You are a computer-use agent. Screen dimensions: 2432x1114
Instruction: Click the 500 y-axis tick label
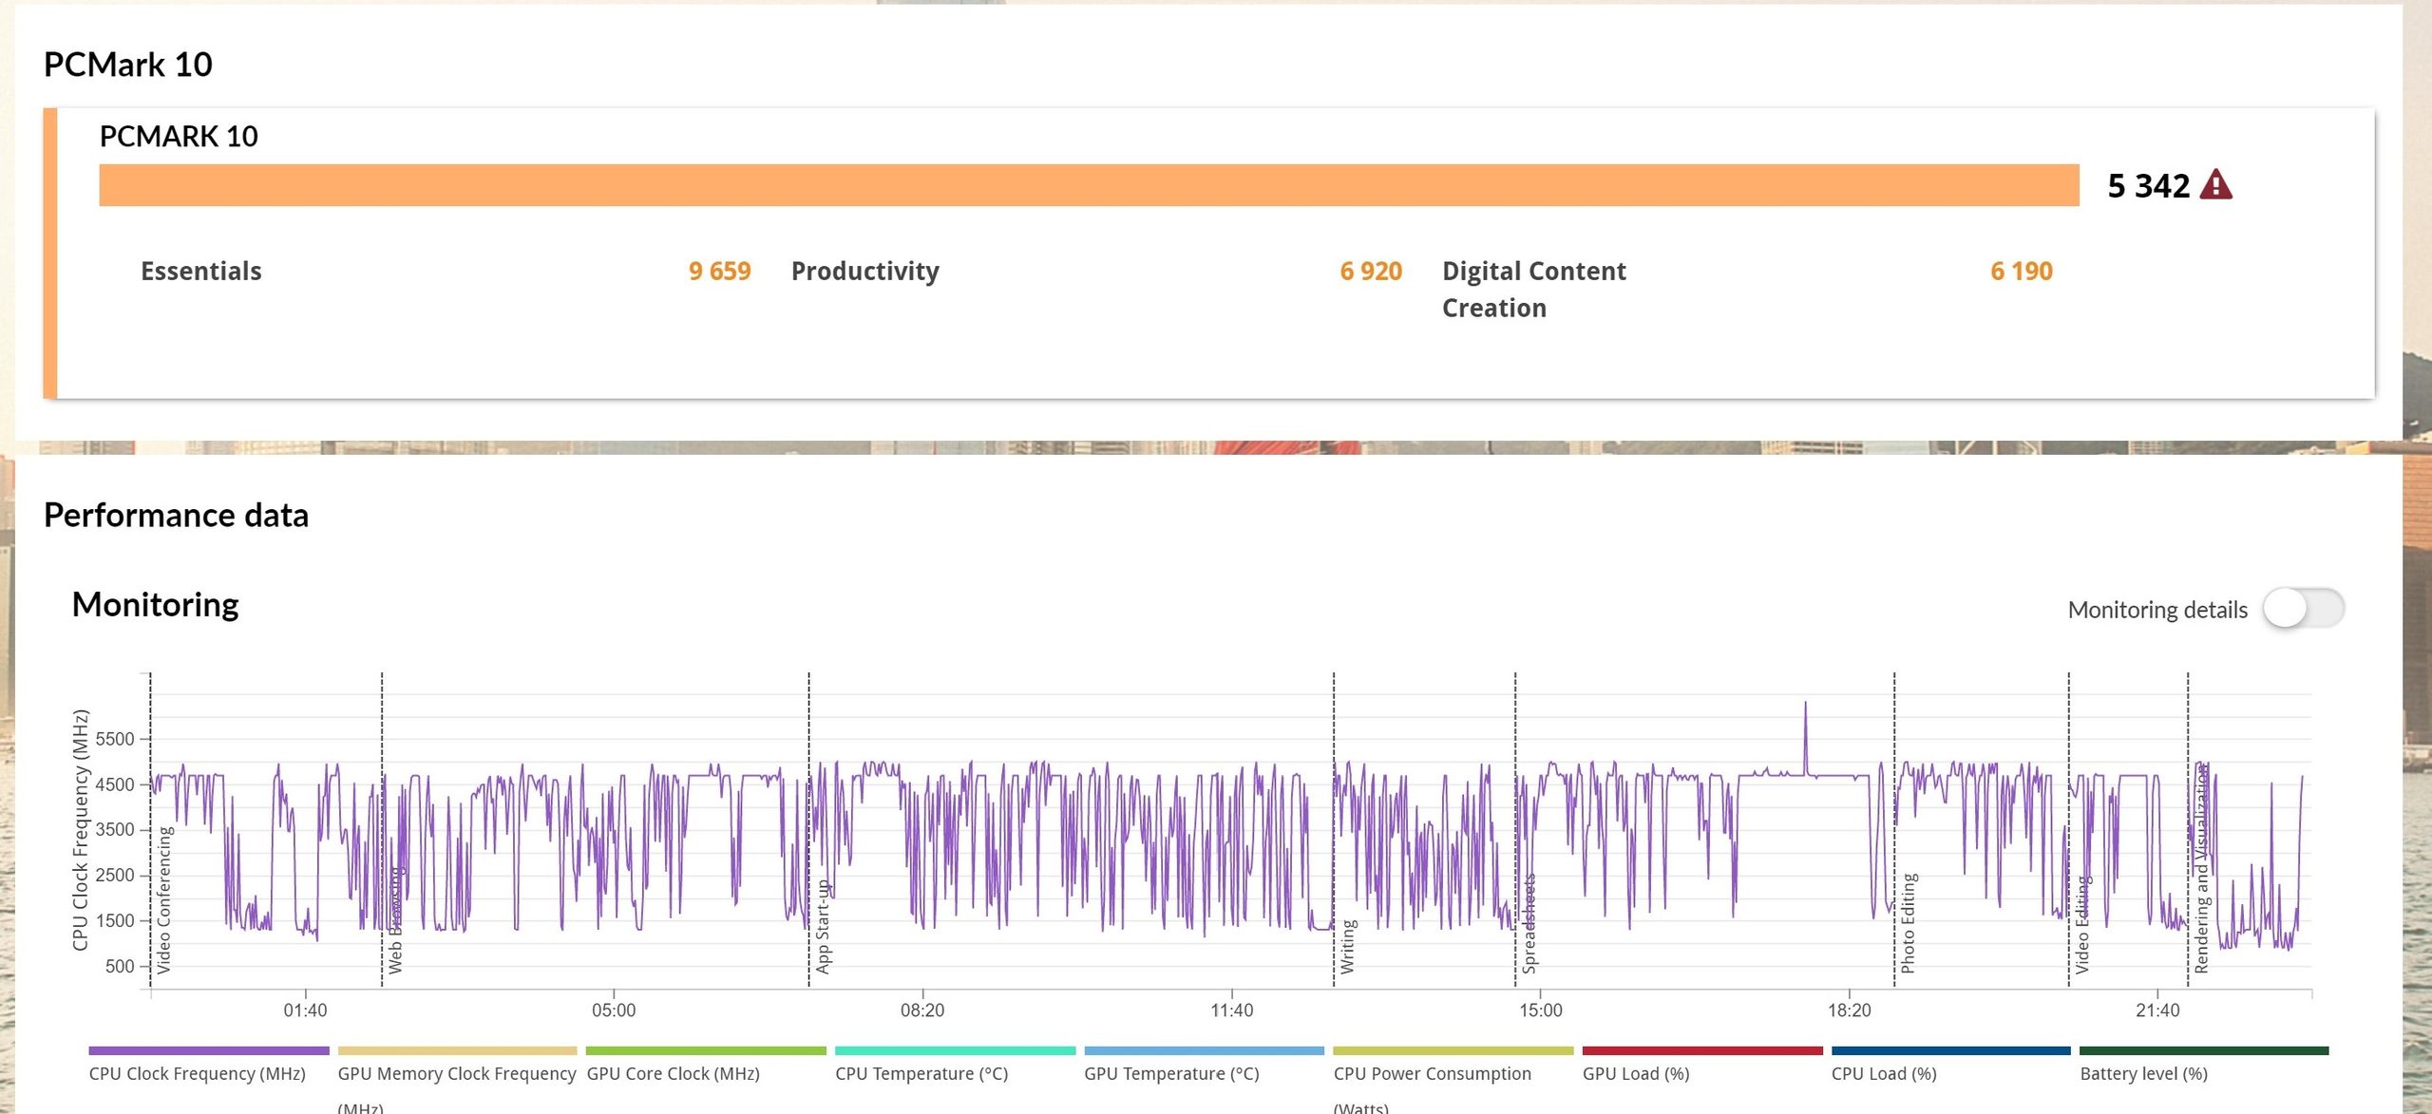(120, 966)
